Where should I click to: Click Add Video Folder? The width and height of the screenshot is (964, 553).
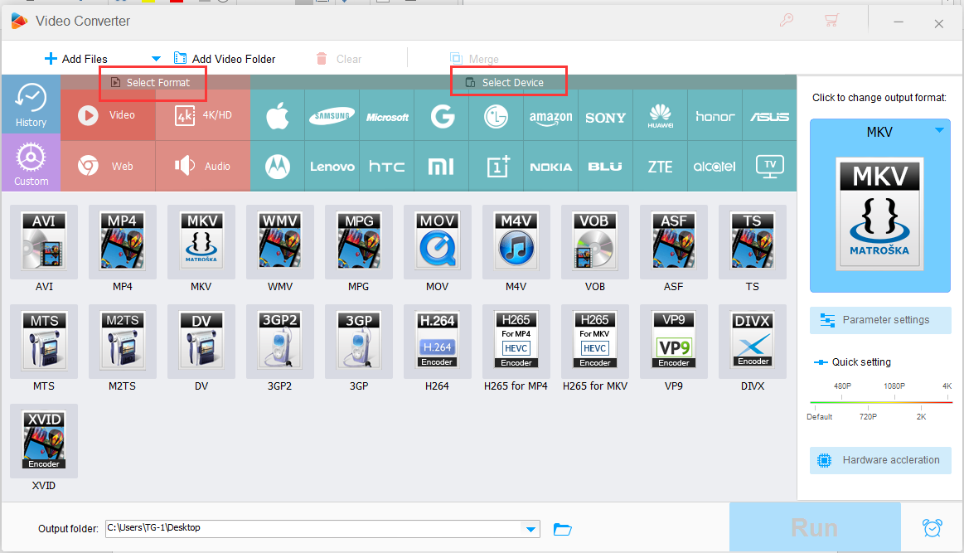click(x=225, y=59)
